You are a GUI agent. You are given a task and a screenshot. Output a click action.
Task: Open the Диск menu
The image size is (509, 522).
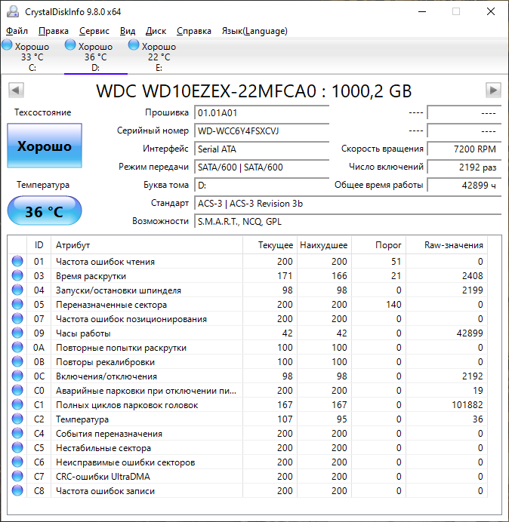click(156, 31)
